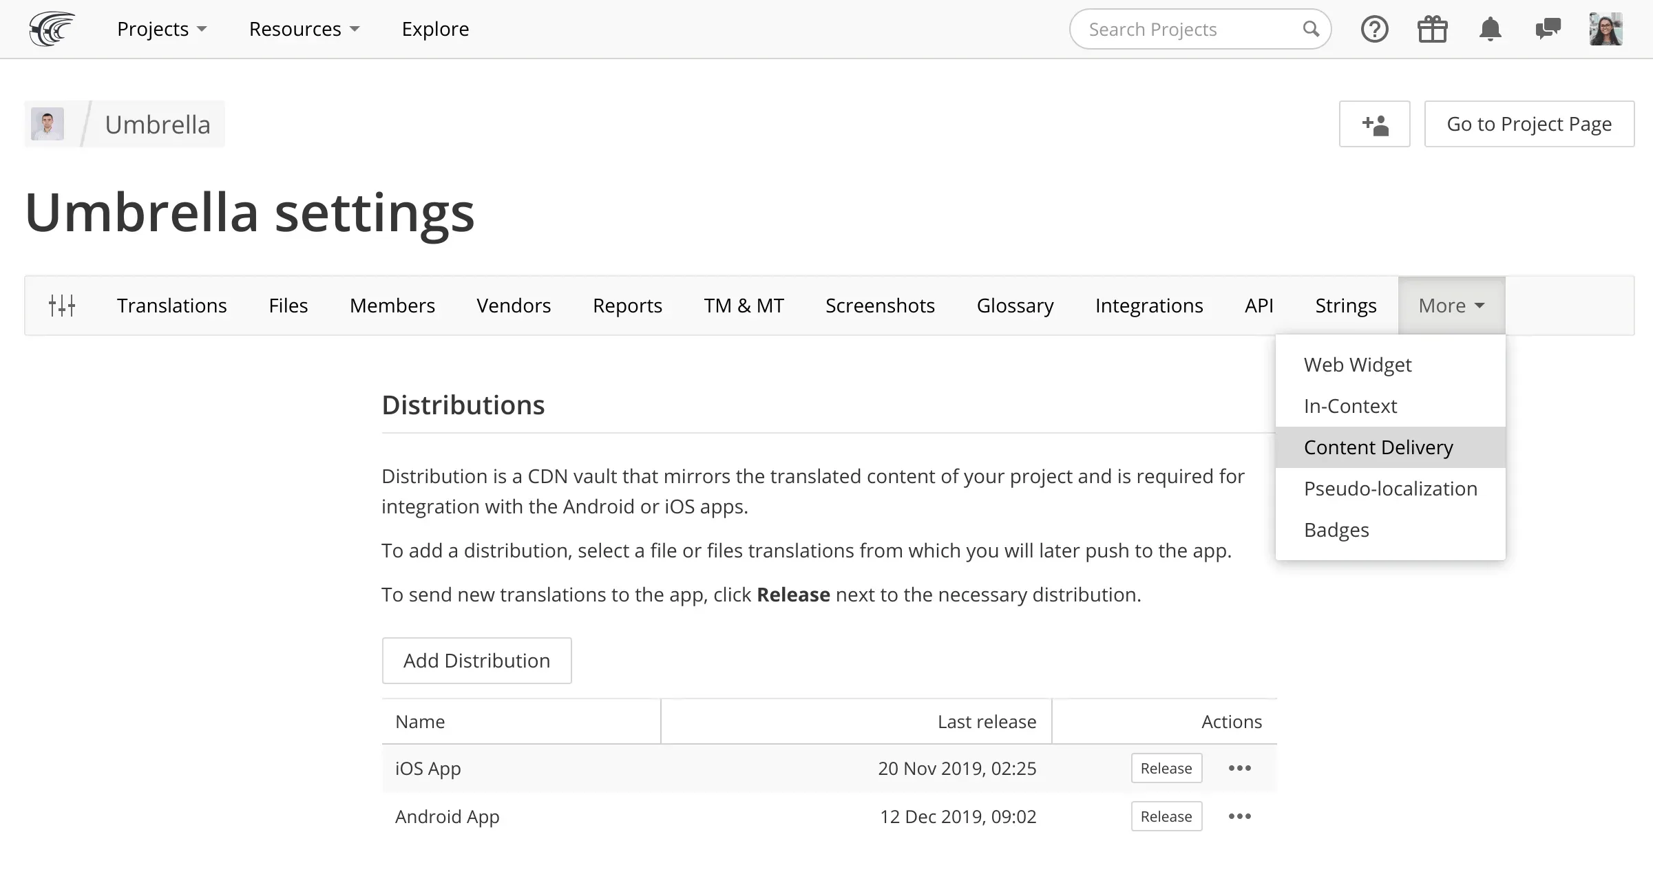This screenshot has width=1653, height=874.
Task: Click the settings sliders icon on tab bar
Action: tap(62, 305)
